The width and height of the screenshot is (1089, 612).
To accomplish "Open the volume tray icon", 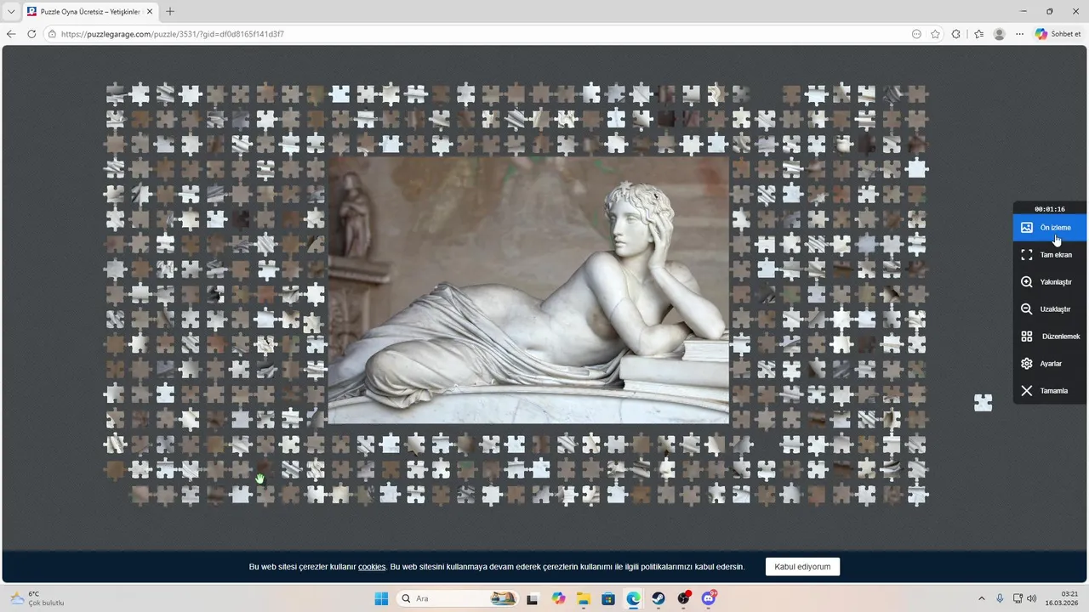I will (x=1032, y=598).
